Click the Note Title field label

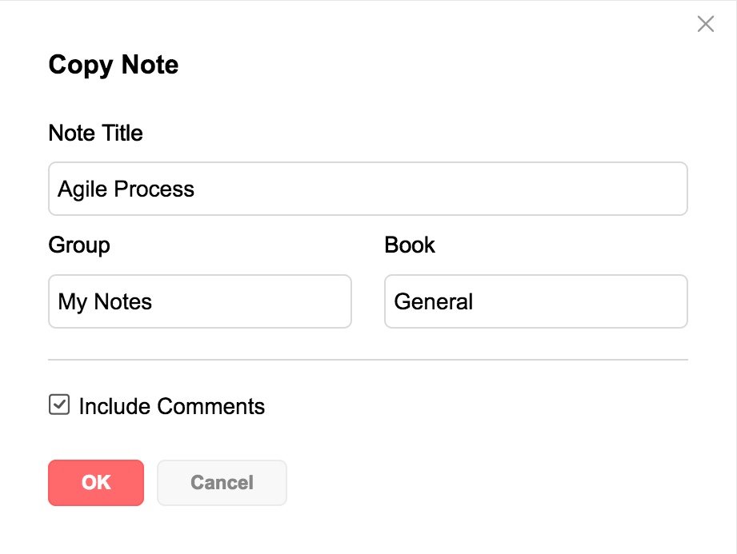click(x=95, y=133)
